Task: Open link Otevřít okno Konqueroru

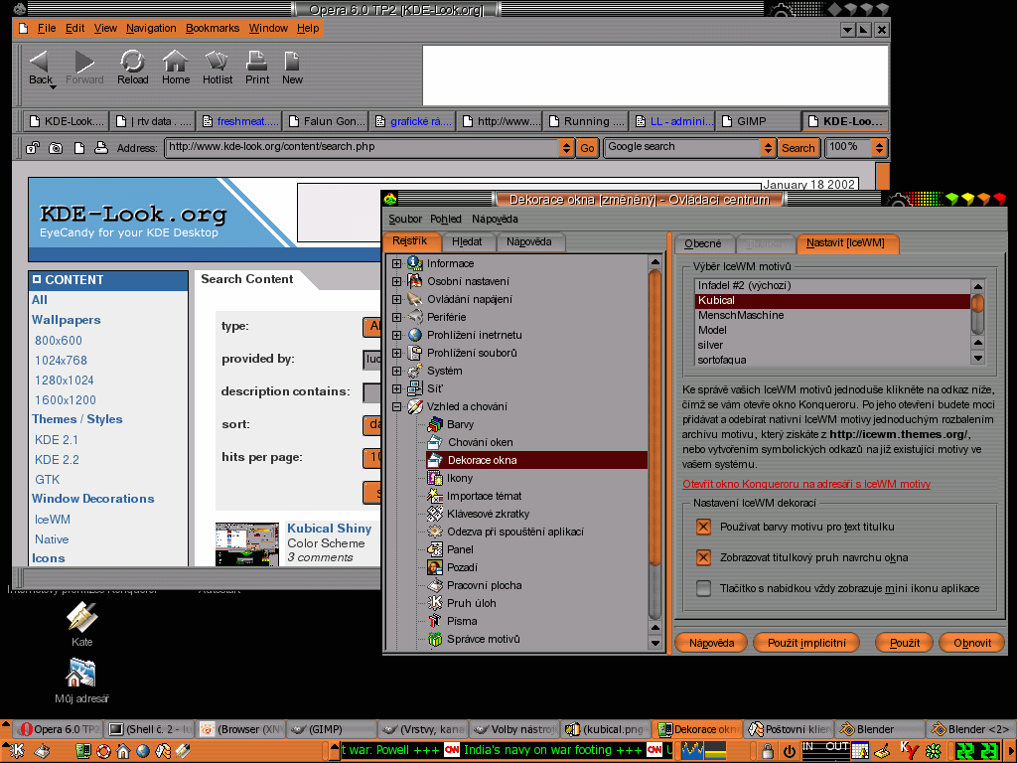Action: coord(806,484)
